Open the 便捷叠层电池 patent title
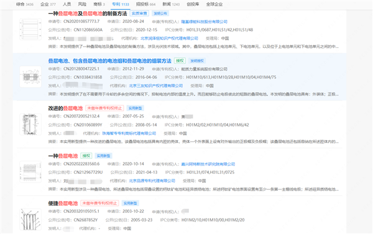The image size is (373, 234). 63,204
